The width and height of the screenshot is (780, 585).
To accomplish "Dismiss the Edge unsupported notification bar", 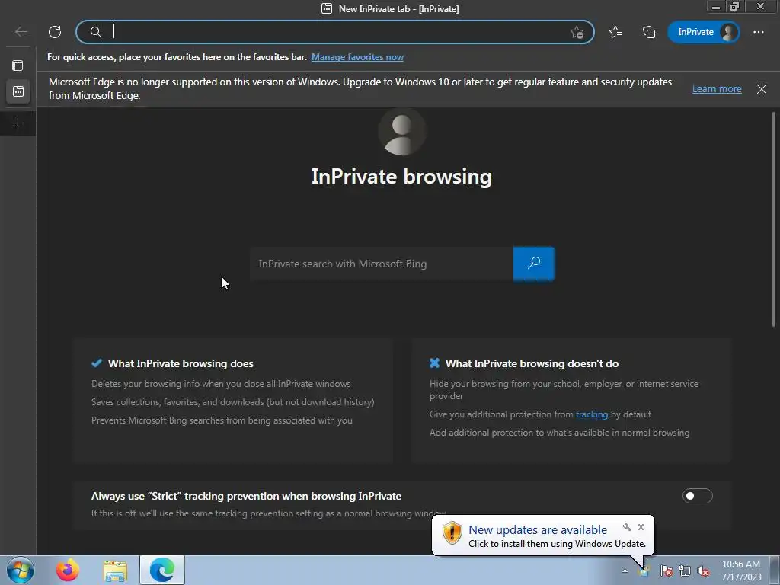I will click(x=761, y=89).
